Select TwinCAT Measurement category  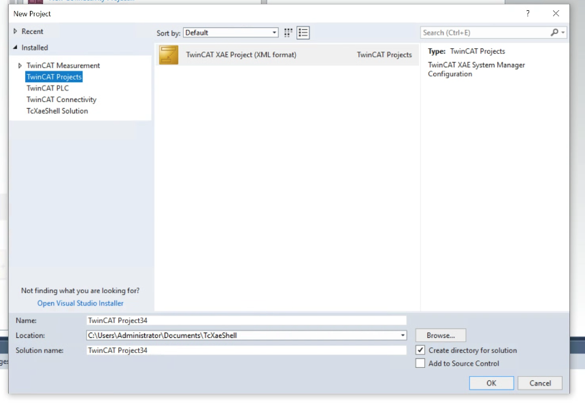point(63,66)
